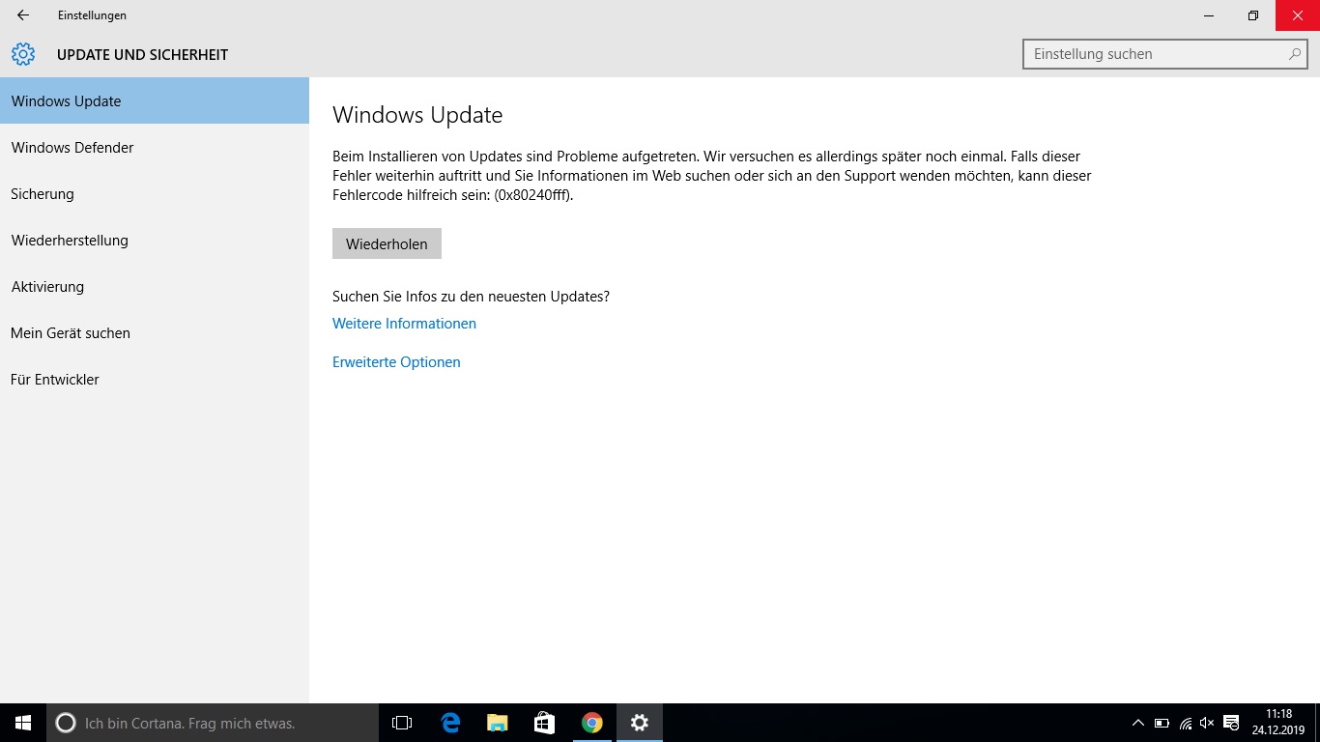Screen dimensions: 1320x742
Task: Restore down the Einstellungen window
Action: coord(1253,15)
